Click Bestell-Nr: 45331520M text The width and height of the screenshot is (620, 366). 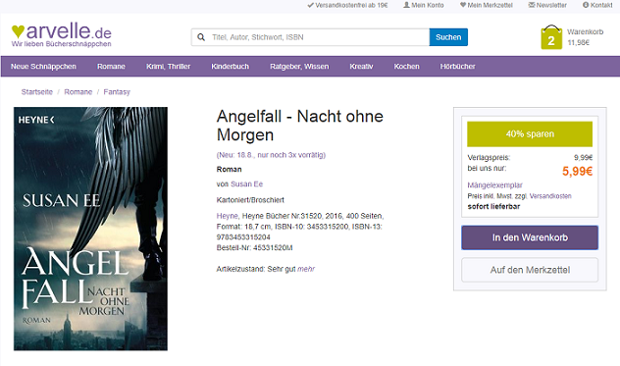[x=255, y=248]
